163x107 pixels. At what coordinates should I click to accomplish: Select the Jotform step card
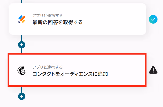tap(78, 19)
